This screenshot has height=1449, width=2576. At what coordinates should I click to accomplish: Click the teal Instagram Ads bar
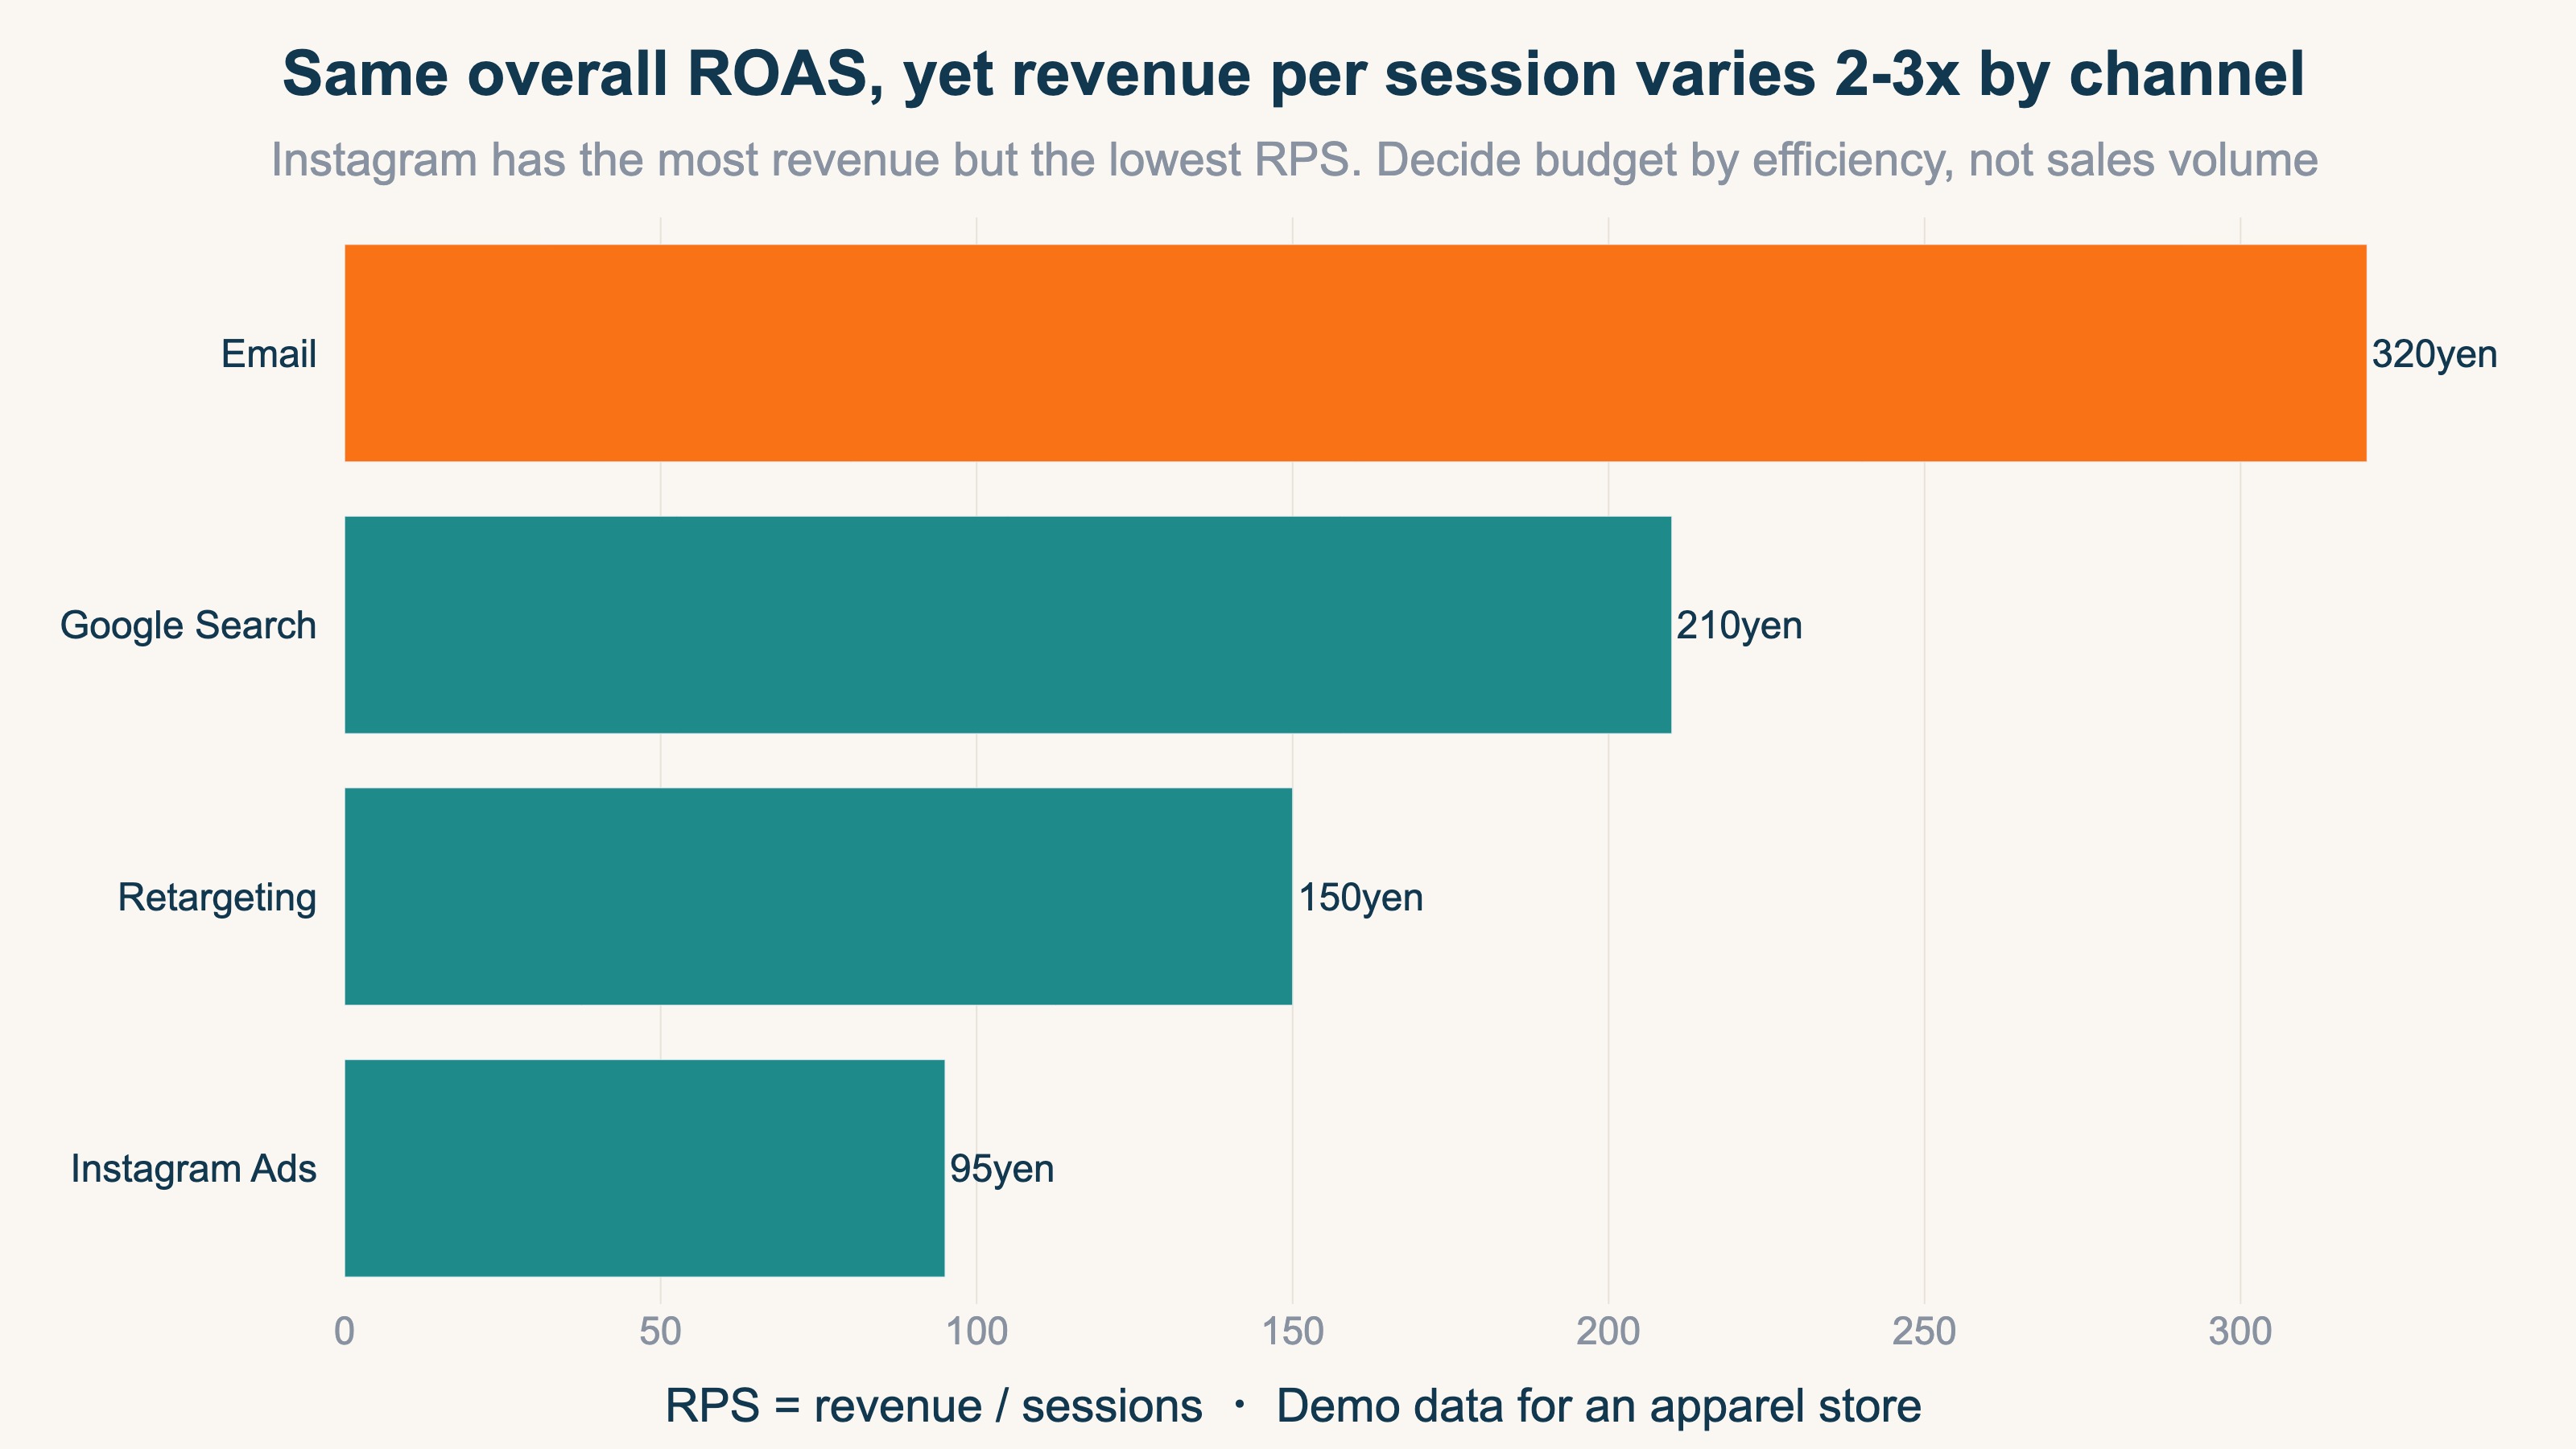point(644,1168)
